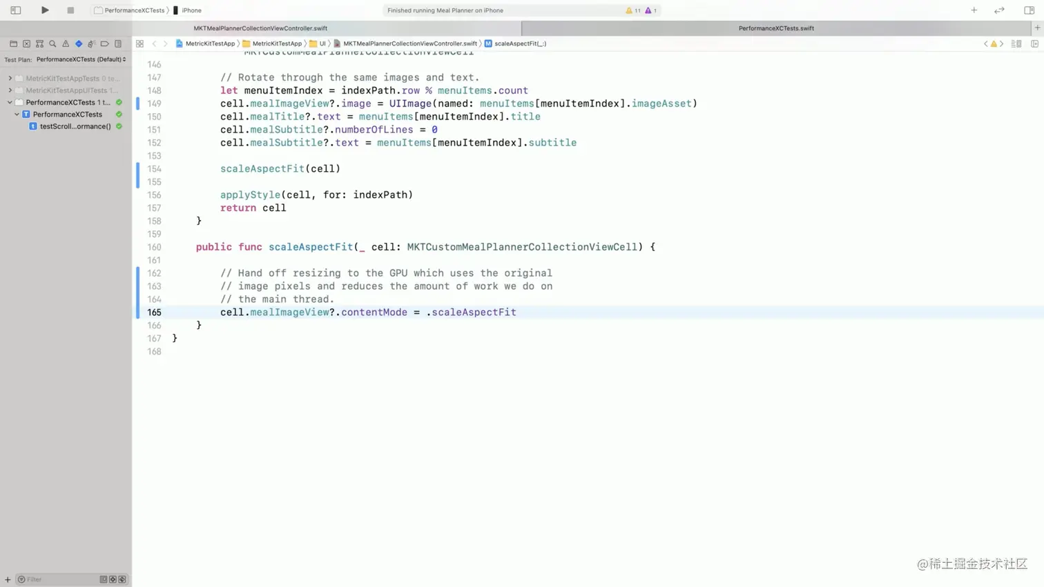Open the code review arrows button

pos(999,10)
